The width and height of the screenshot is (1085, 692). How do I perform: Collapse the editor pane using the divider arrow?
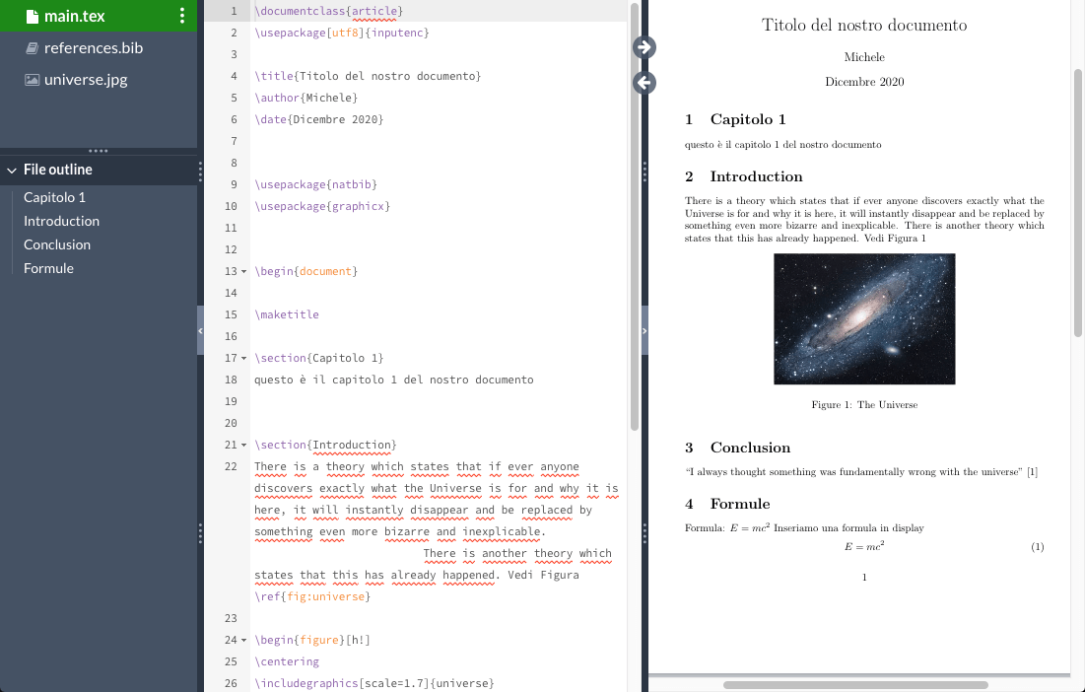[644, 331]
